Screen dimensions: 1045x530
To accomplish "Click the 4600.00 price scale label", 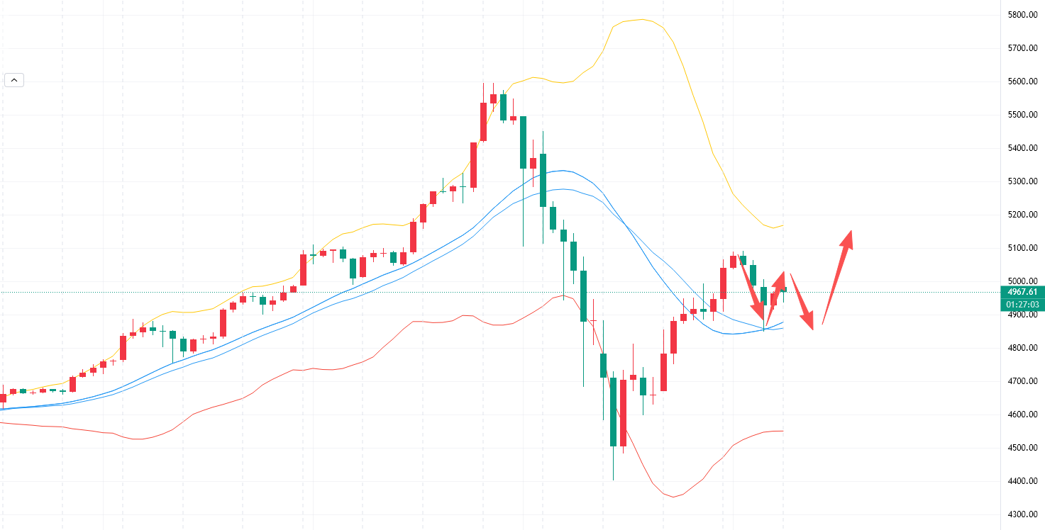I will coord(1022,415).
